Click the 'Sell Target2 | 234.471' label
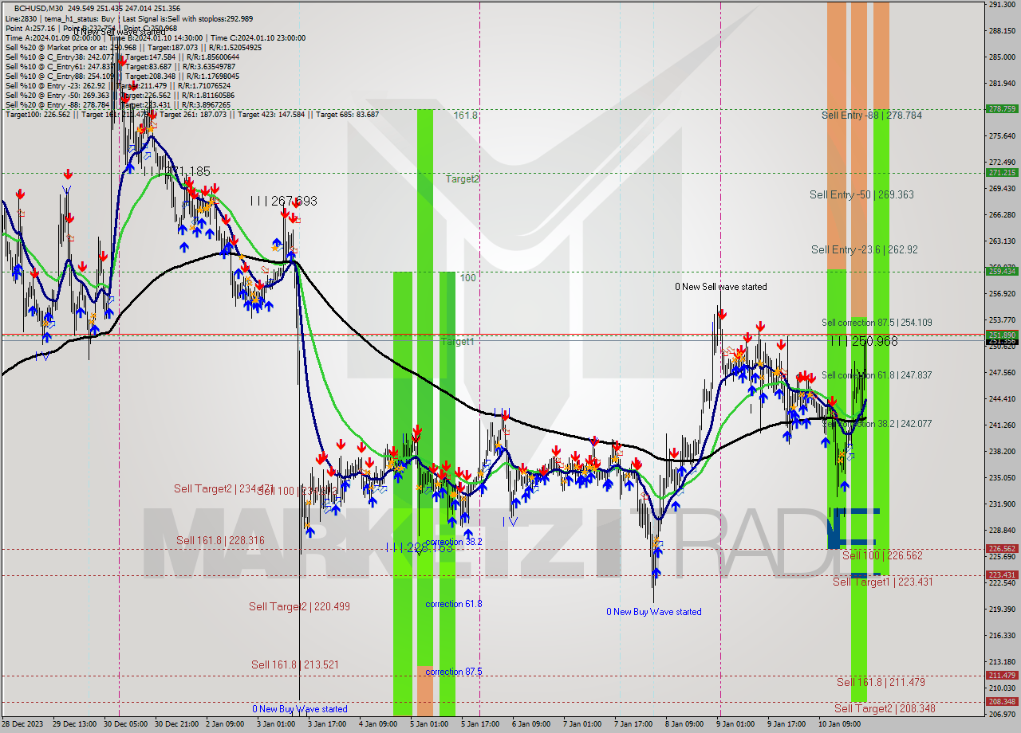The image size is (1021, 733). 224,488
